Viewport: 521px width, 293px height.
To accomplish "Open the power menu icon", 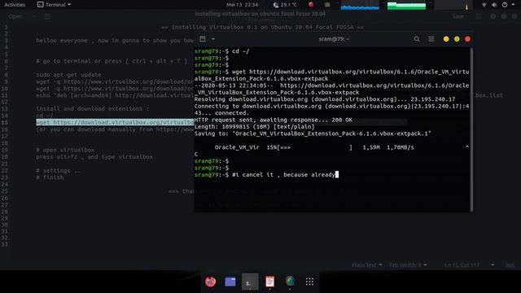I will coord(505,5).
